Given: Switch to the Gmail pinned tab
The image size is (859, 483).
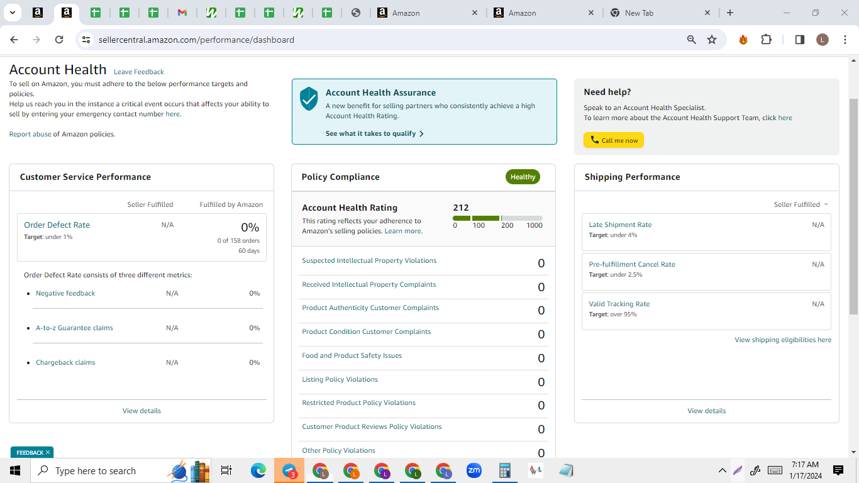Looking at the screenshot, I should tap(182, 13).
